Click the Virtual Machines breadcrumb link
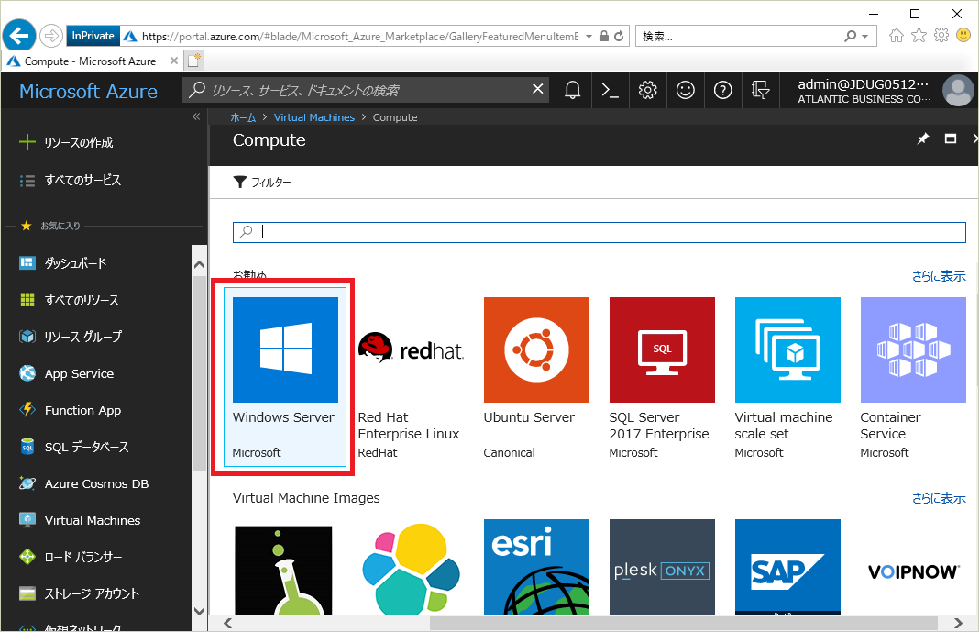The width and height of the screenshot is (979, 632). tap(314, 117)
